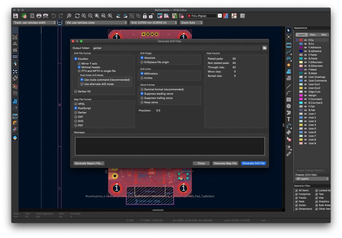Click the unlocked padlock icon
The height and width of the screenshot is (238, 342).
(x=151, y=16)
